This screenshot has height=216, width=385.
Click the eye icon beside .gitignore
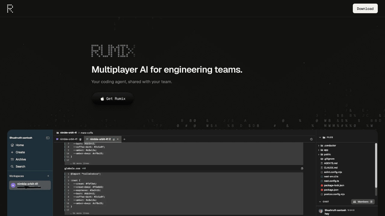tap(322, 159)
